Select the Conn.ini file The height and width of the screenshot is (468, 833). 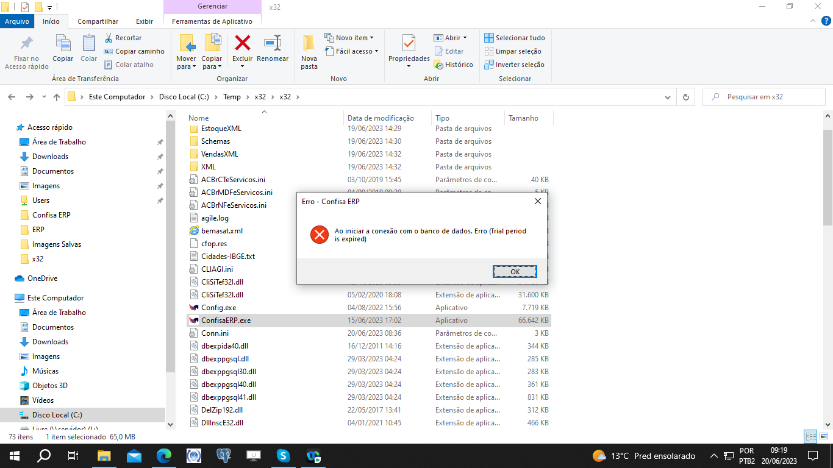215,333
